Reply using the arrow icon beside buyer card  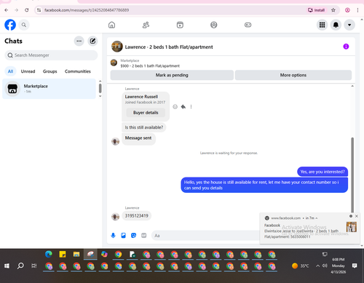pyautogui.click(x=183, y=107)
